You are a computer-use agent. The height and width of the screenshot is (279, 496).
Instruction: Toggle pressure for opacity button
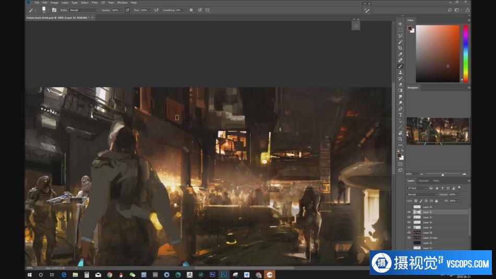tap(127, 10)
